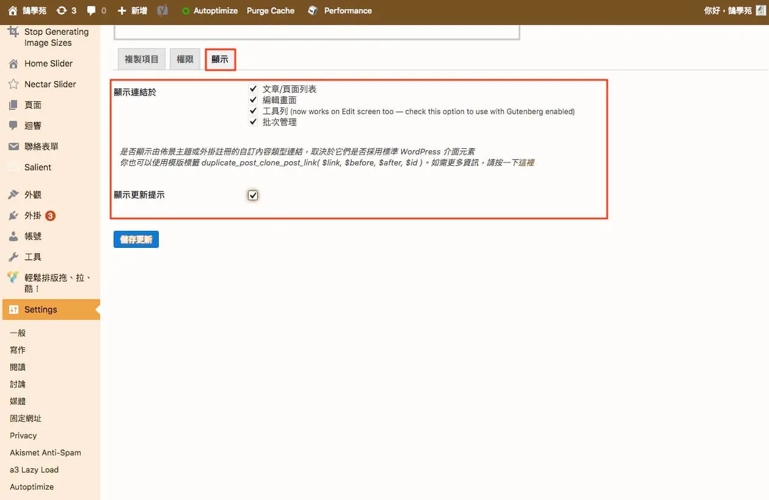Open the 媒體 settings submenu
Image resolution: width=769 pixels, height=500 pixels.
(x=18, y=401)
